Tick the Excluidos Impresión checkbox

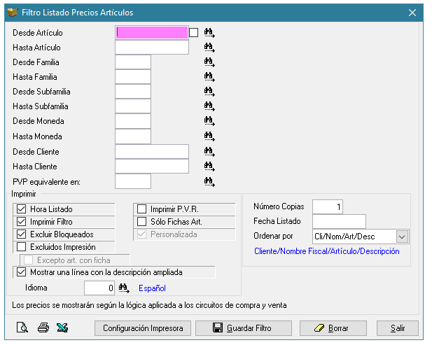21,247
